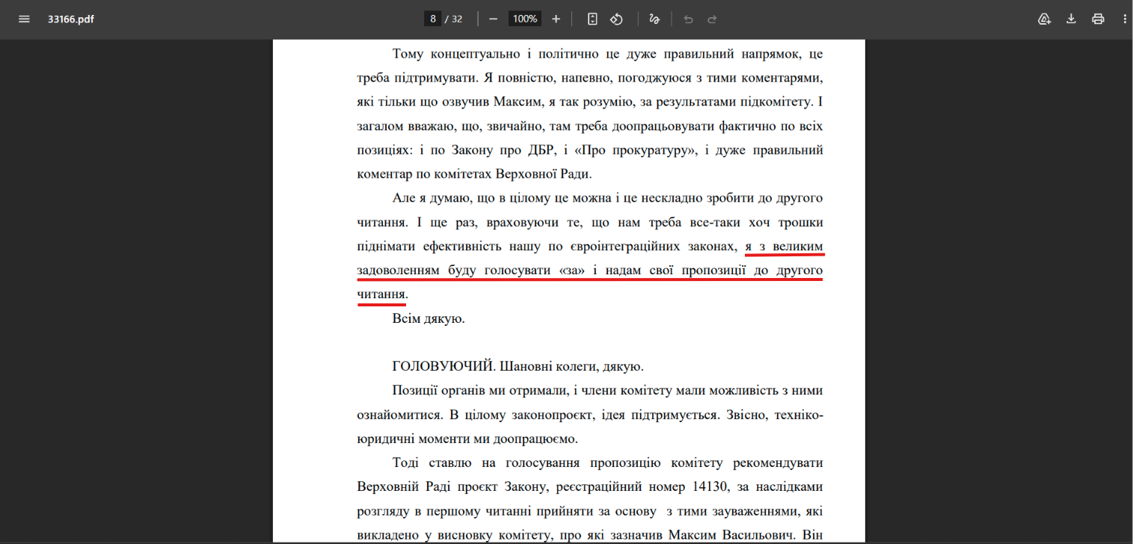The height and width of the screenshot is (544, 1133).
Task: Click the registration number 14130
Action: [710, 487]
